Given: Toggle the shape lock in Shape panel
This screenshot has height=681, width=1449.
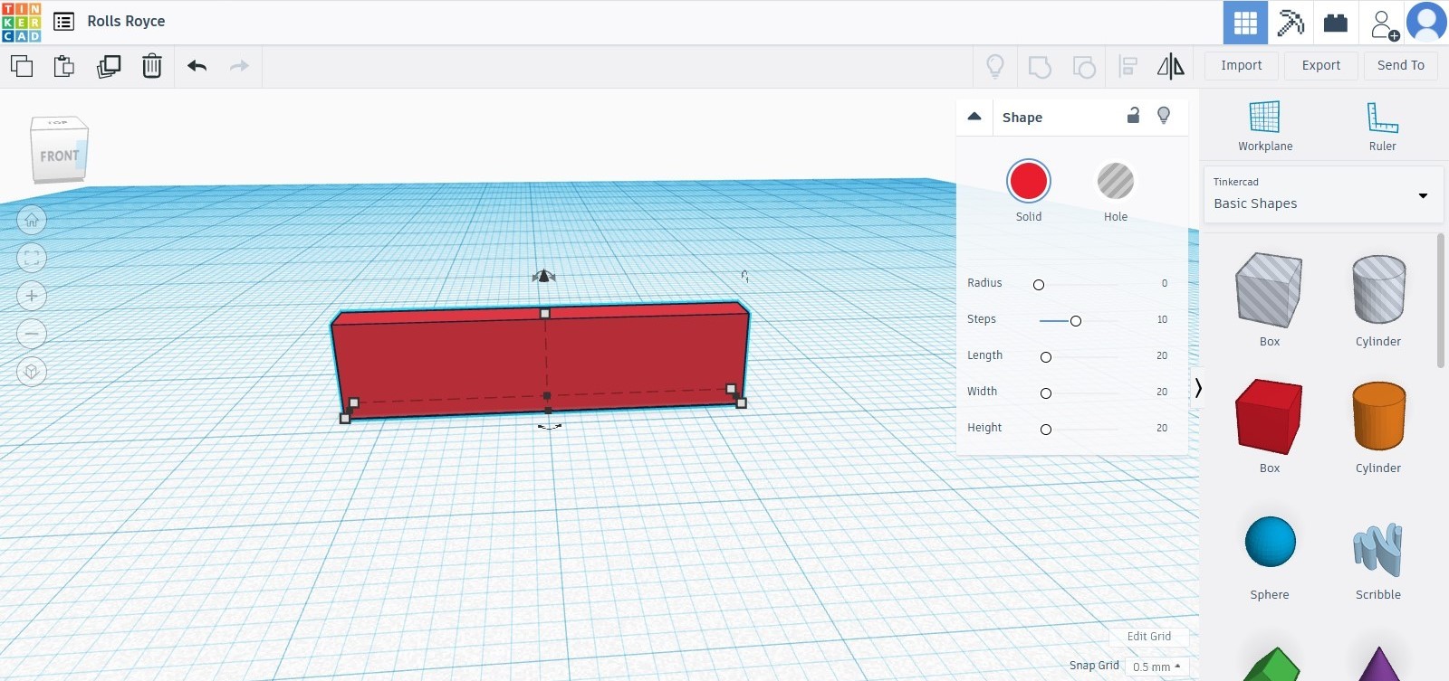Looking at the screenshot, I should point(1133,115).
